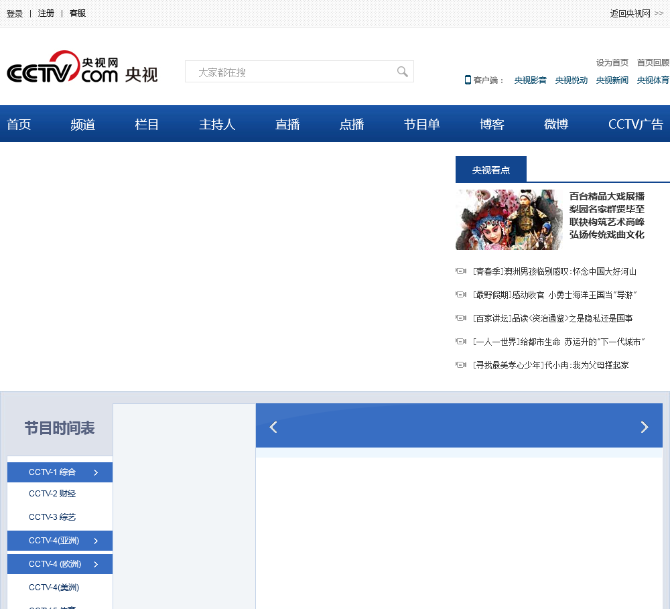670x609 pixels.
Task: Open 央视影音 client link
Action: point(530,80)
